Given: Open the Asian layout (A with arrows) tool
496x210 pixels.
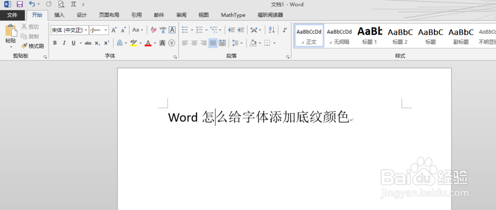Looking at the screenshot, I should click(x=253, y=30).
